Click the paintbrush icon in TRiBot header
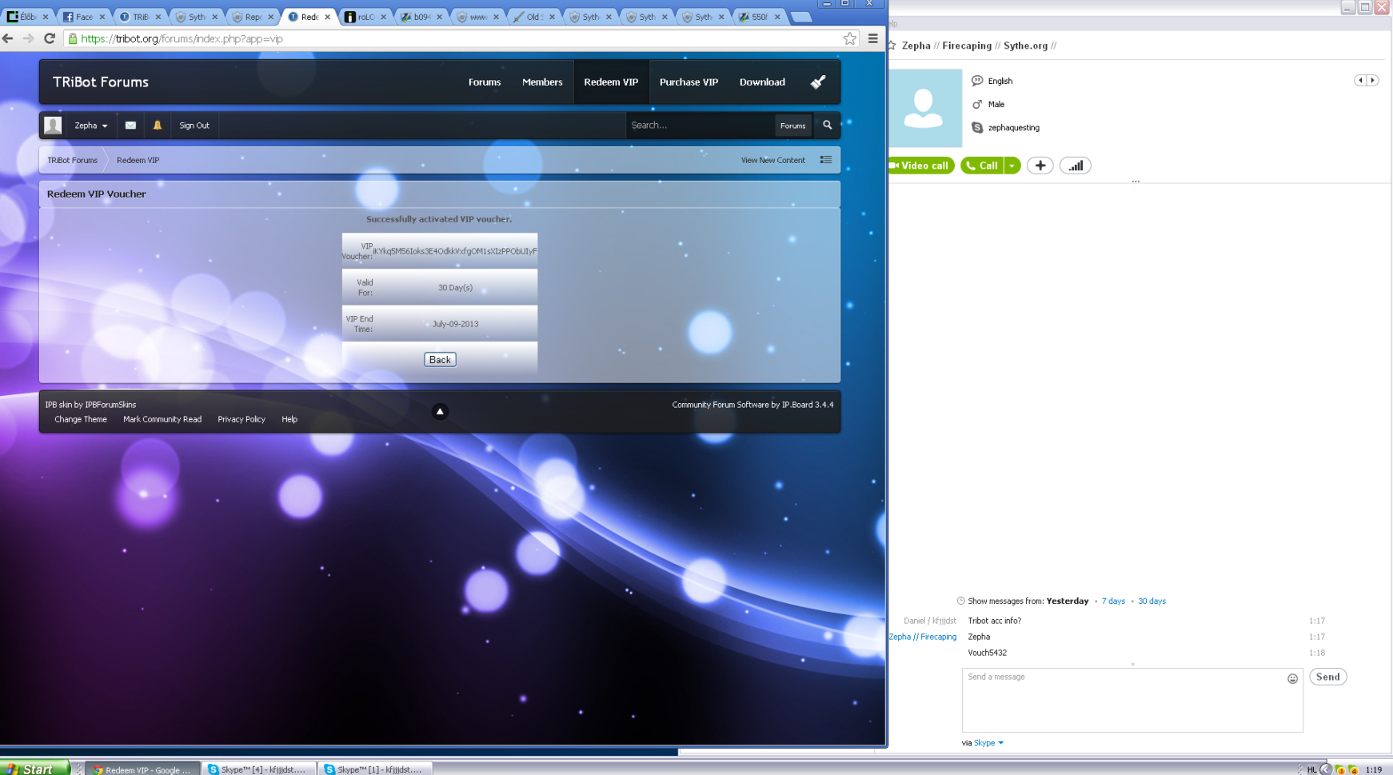 818,82
